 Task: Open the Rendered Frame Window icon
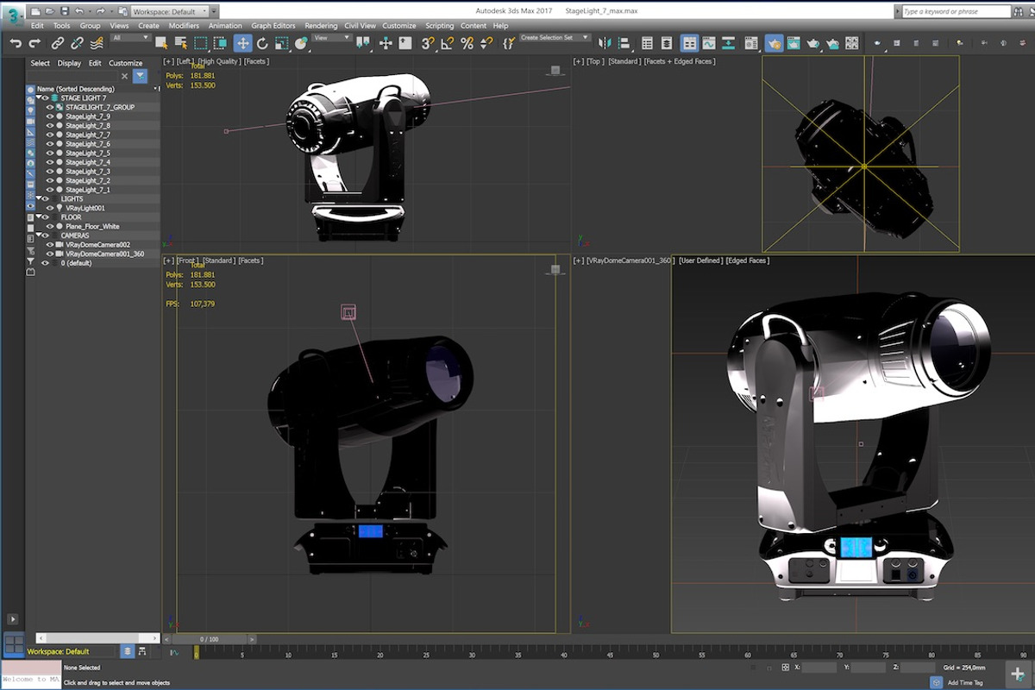point(793,43)
